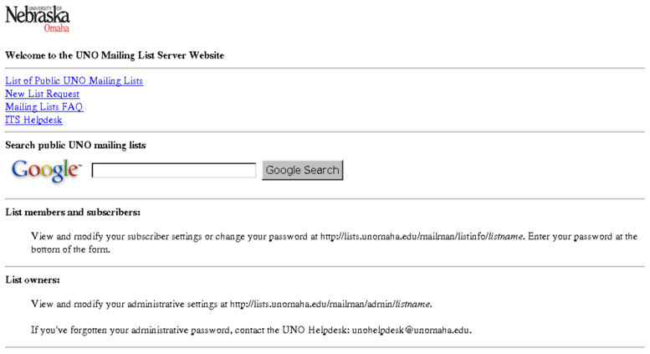
Task: Select the List members and subscribers heading
Action: 73,213
